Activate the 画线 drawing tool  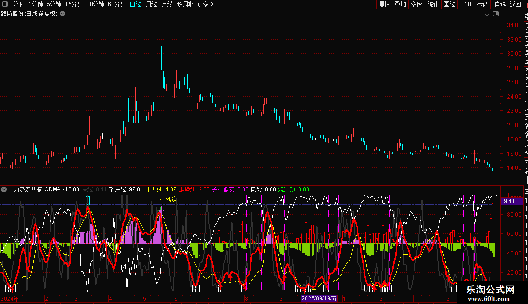click(x=449, y=4)
